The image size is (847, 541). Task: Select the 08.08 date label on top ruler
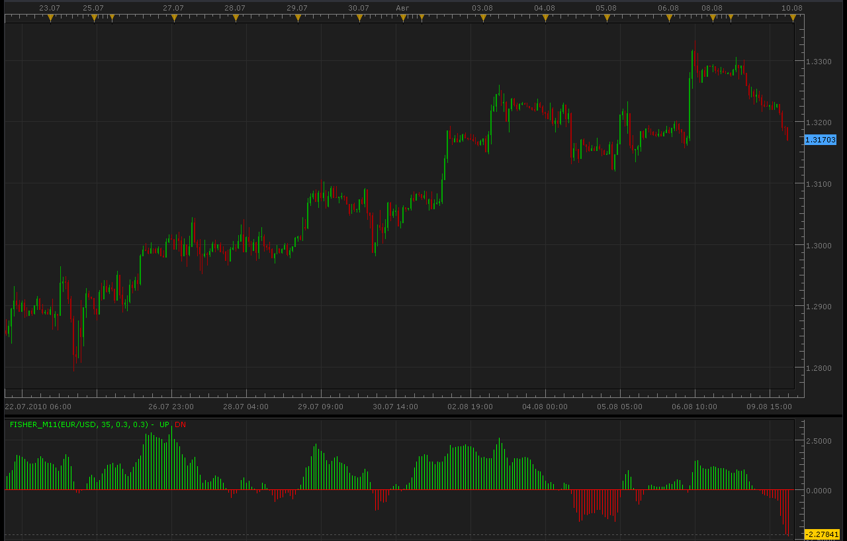[712, 8]
